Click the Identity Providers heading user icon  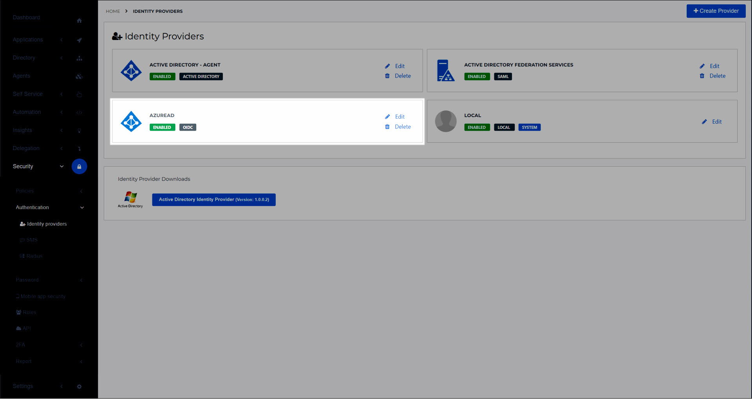point(117,36)
